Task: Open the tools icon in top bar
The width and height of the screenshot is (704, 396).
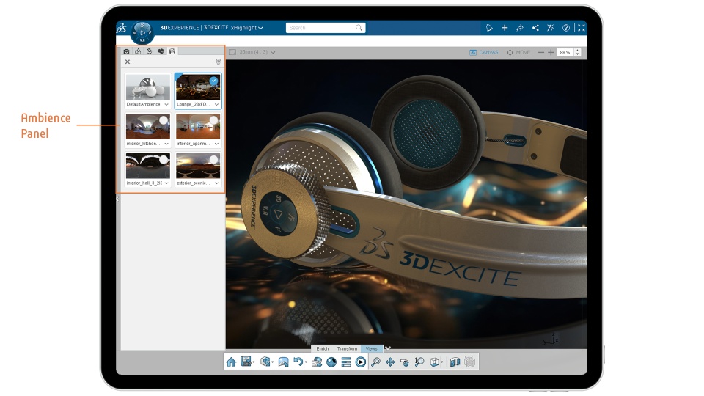Action: point(551,28)
